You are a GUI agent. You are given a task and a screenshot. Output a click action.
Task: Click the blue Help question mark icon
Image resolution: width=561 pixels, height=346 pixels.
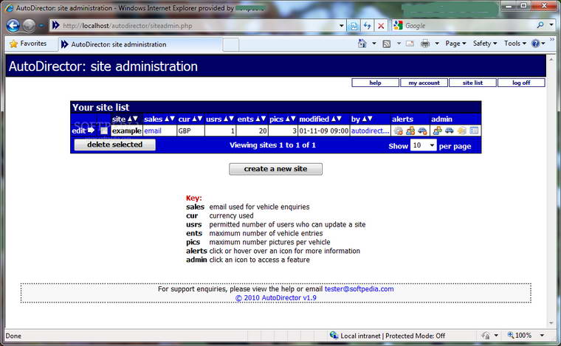[536, 44]
